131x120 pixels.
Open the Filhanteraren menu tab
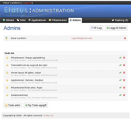coord(58,20)
